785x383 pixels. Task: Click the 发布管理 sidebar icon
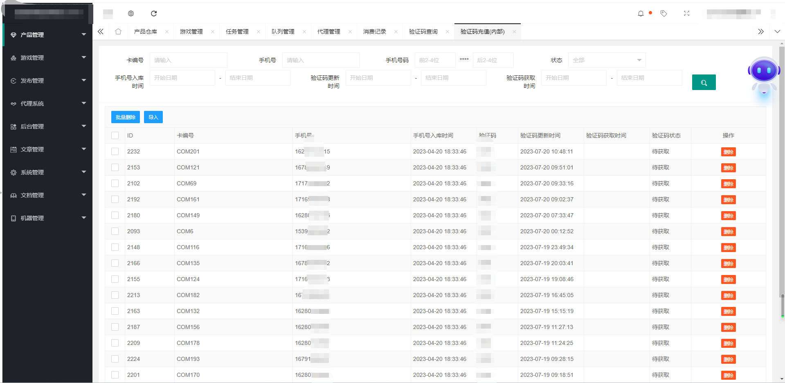[13, 81]
